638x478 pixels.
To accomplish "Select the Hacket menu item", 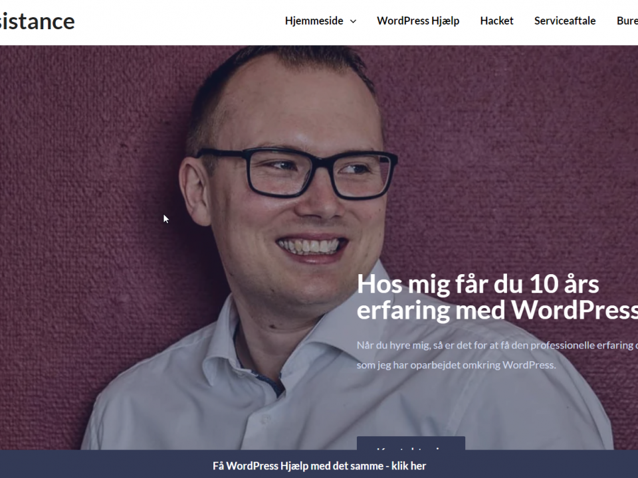I will pos(496,21).
